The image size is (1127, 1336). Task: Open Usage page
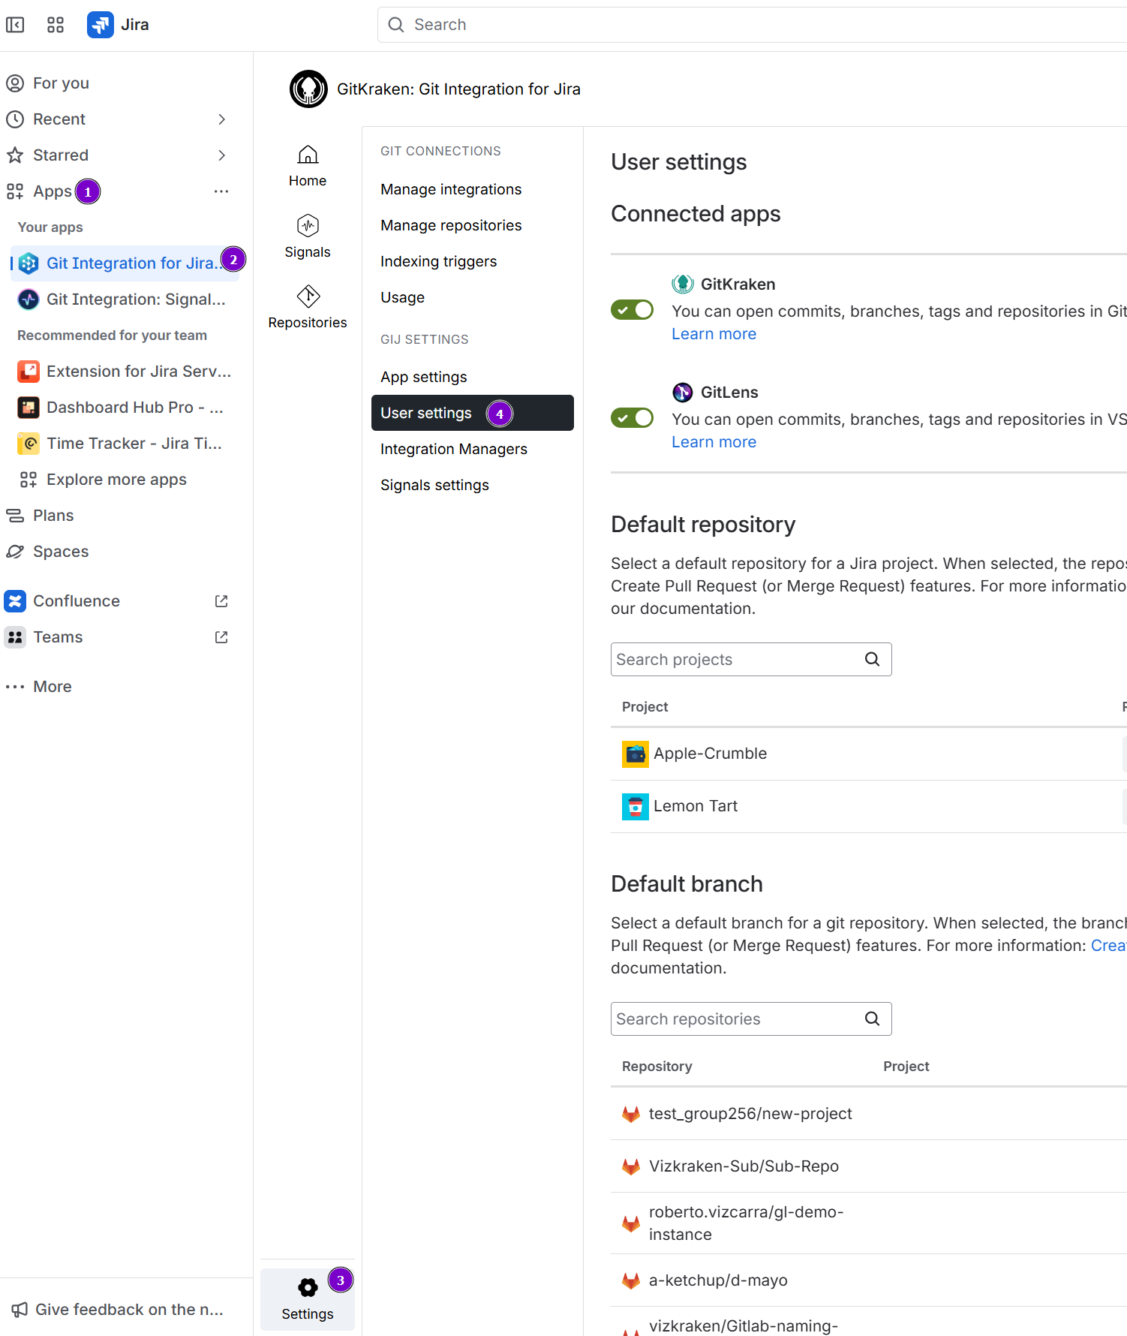pyautogui.click(x=402, y=297)
